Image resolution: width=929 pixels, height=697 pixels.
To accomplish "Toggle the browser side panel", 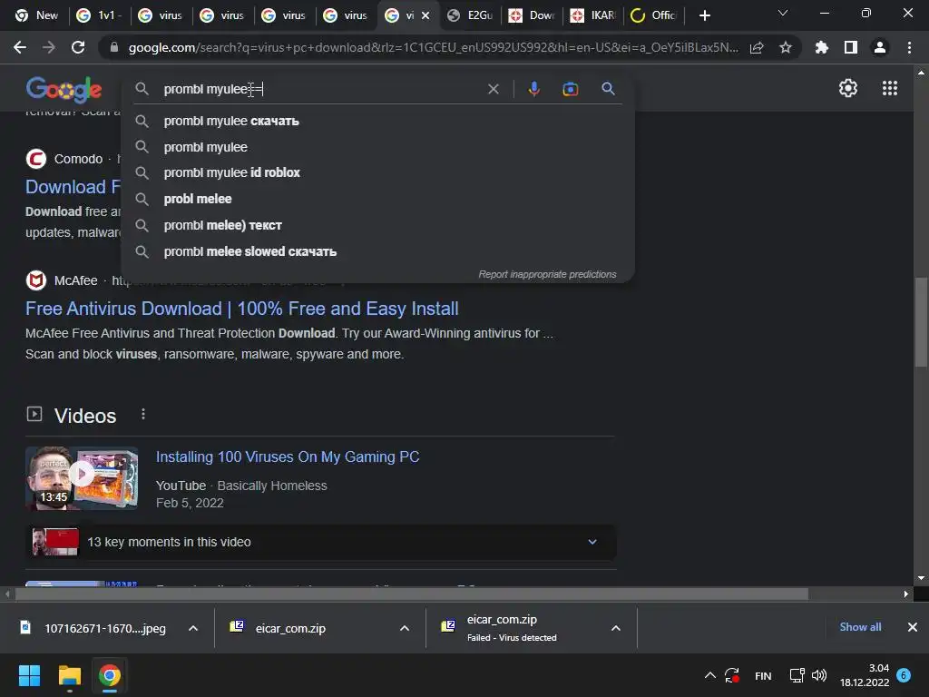I will pos(851,47).
